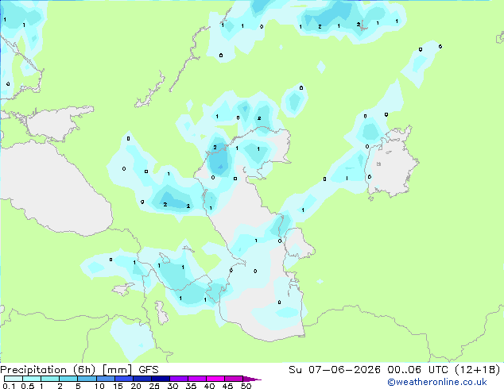Click the '40' legend scale label
The width and height of the screenshot is (504, 389).
[x=209, y=386]
